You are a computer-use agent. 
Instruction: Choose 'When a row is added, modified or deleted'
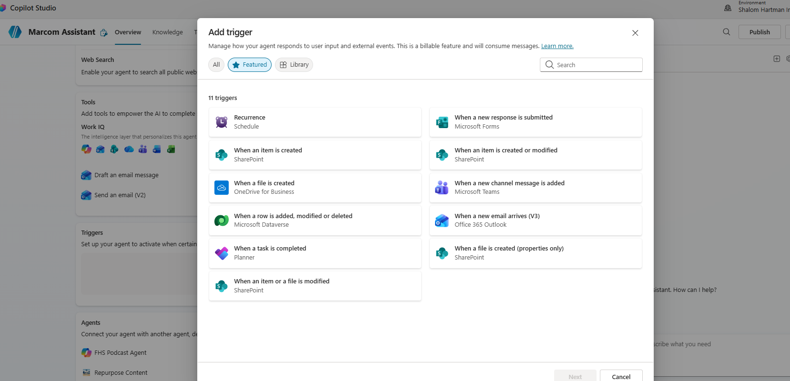(x=315, y=221)
